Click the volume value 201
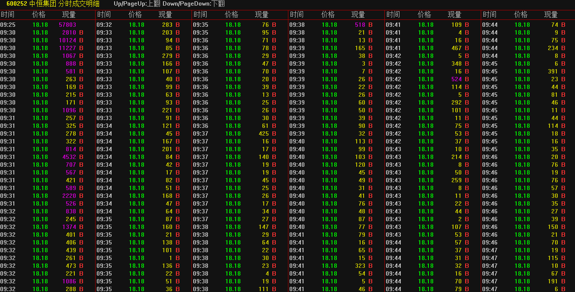This screenshot has width=575, height=292. tap(167, 149)
